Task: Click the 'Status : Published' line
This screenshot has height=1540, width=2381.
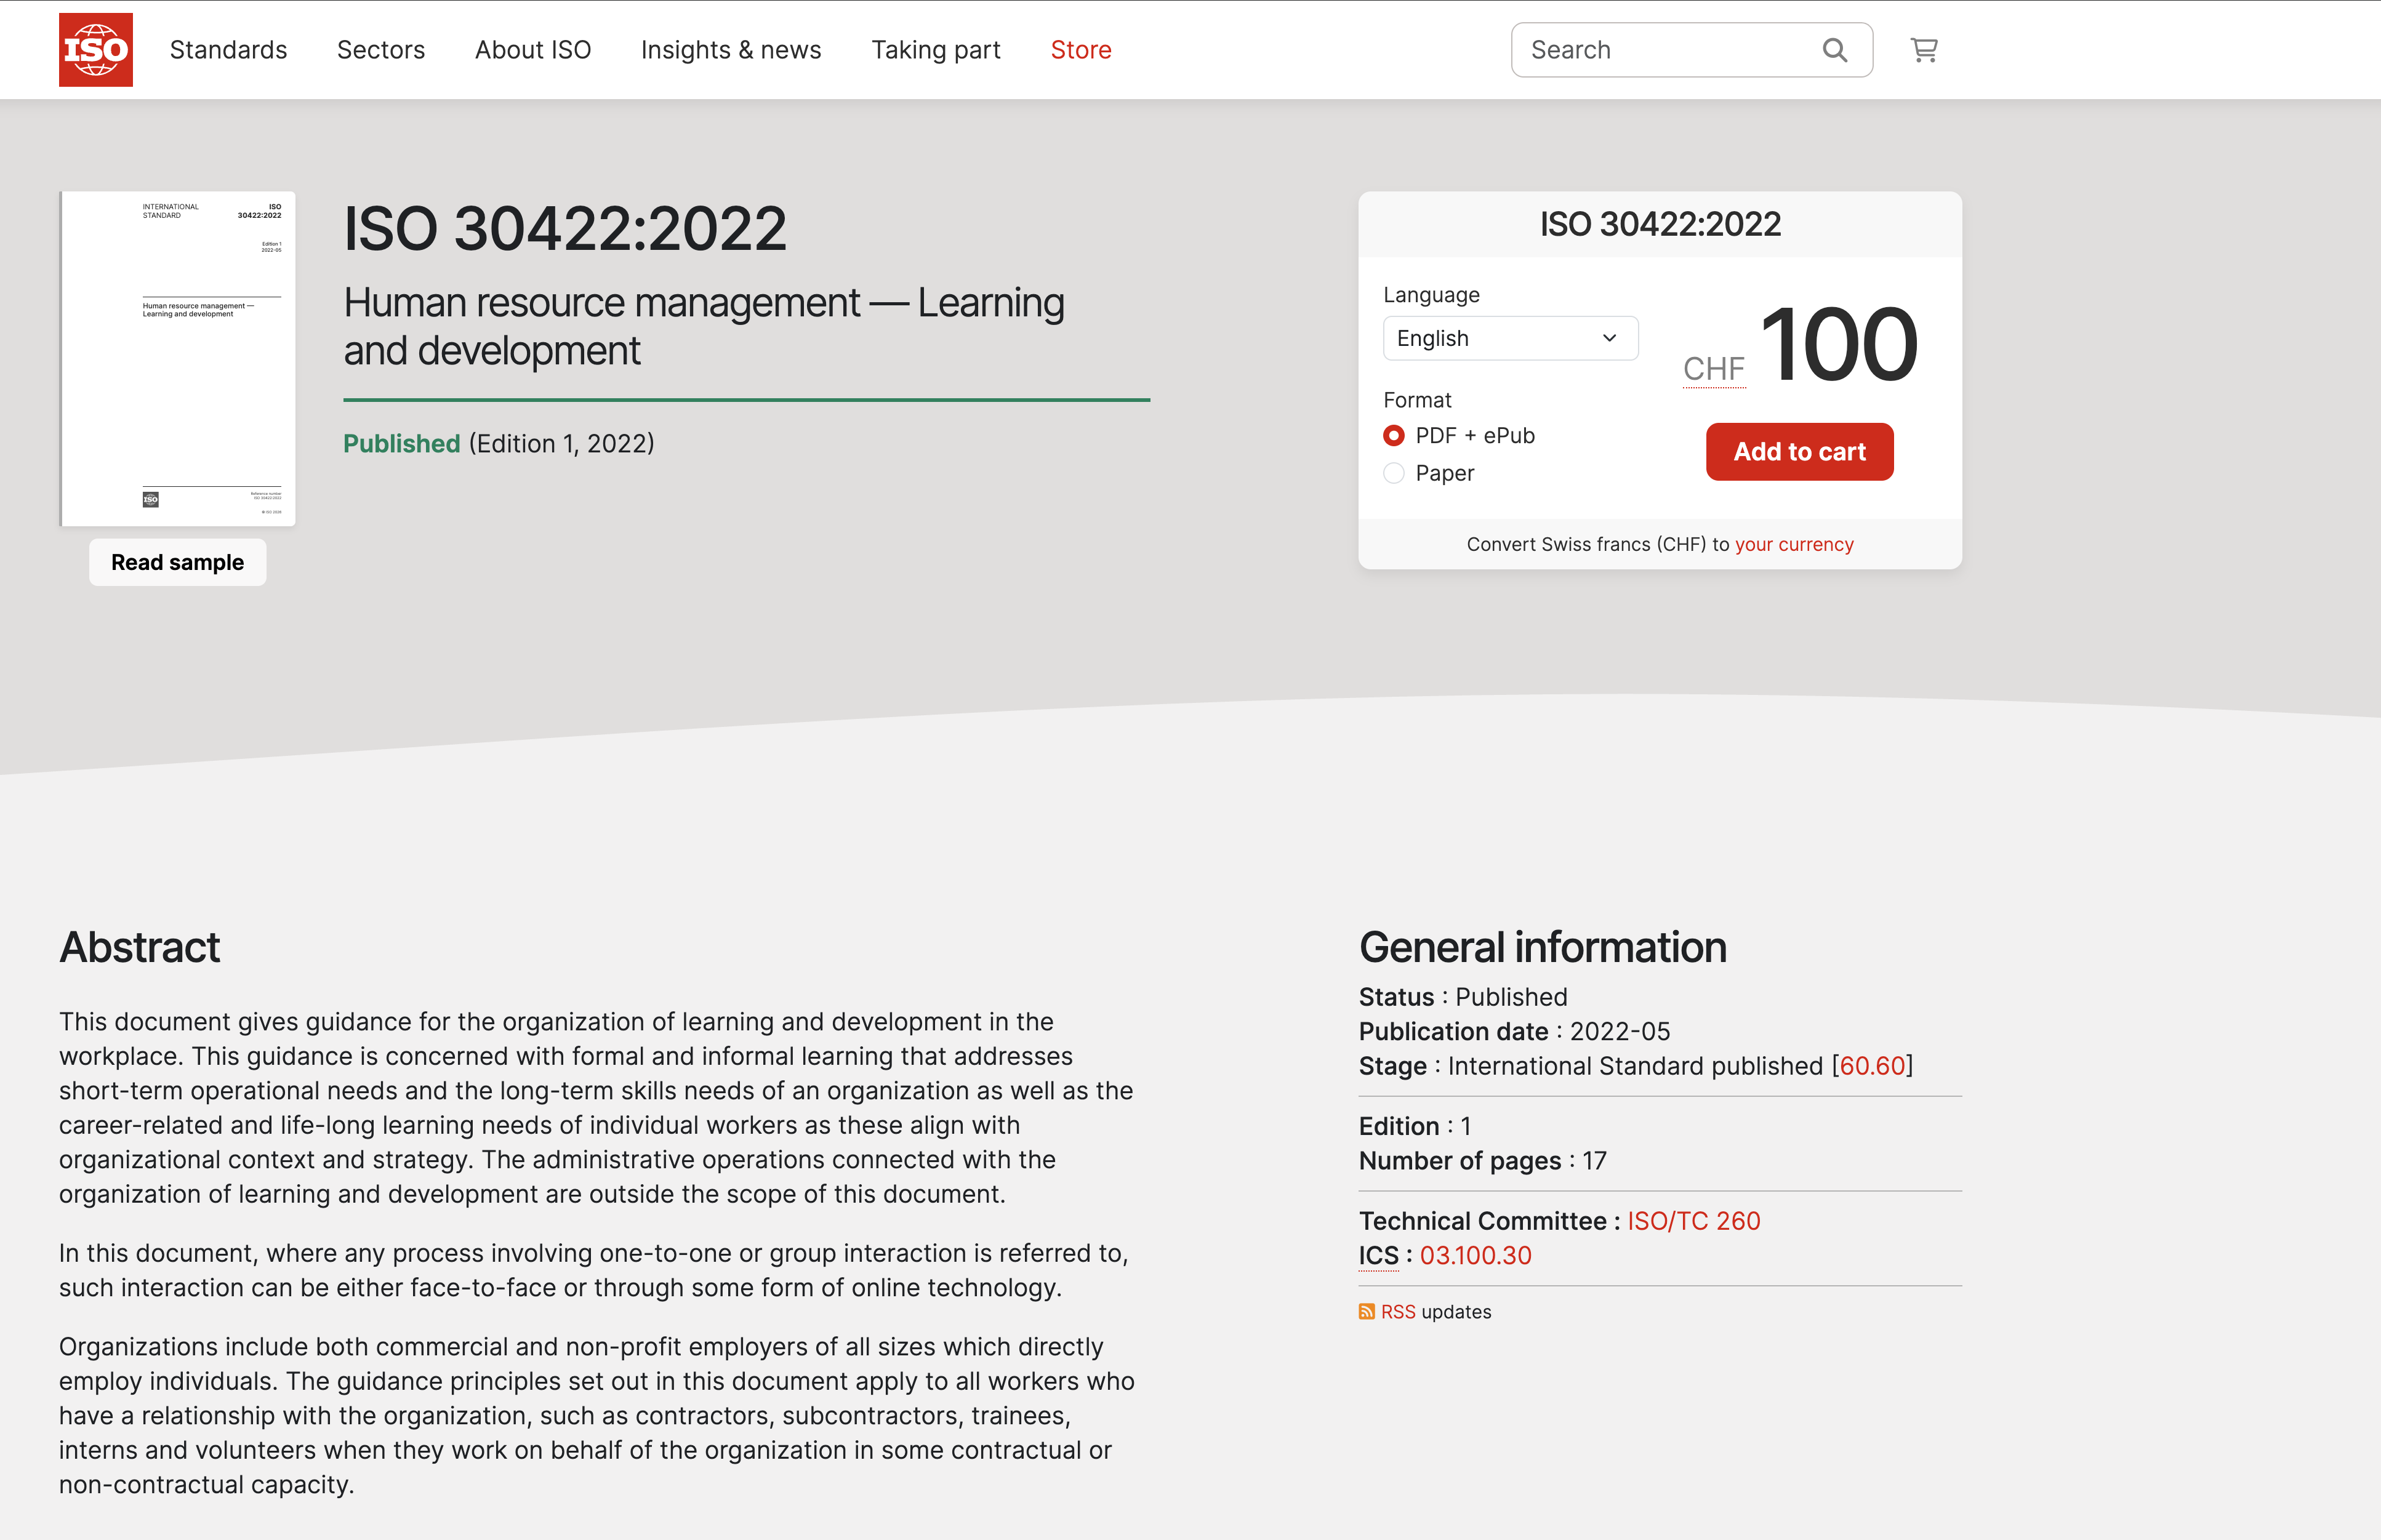Action: (x=1463, y=997)
